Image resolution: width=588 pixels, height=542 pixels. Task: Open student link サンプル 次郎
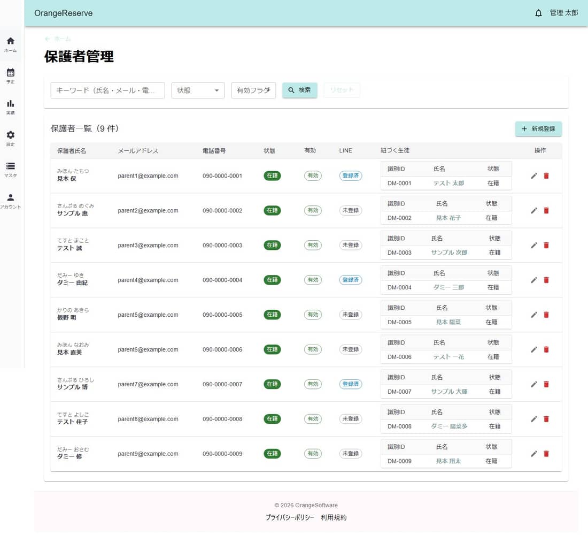click(449, 253)
